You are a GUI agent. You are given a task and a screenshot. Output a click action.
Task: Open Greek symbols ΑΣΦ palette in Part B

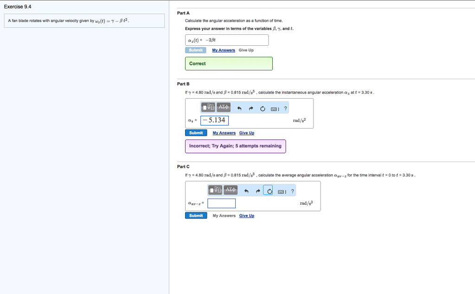pos(223,107)
